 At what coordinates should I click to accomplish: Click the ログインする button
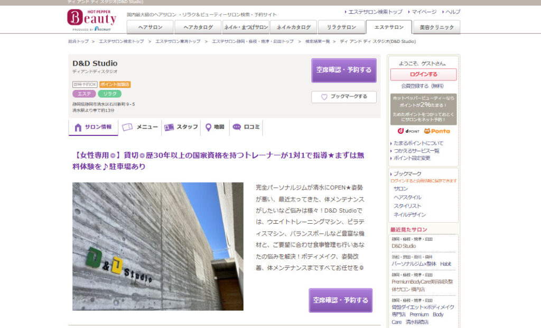pyautogui.click(x=423, y=74)
